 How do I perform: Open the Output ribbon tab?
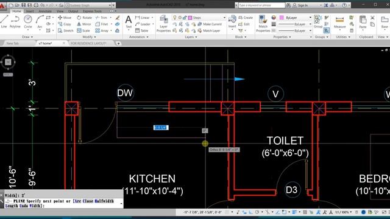pyautogui.click(x=73, y=11)
